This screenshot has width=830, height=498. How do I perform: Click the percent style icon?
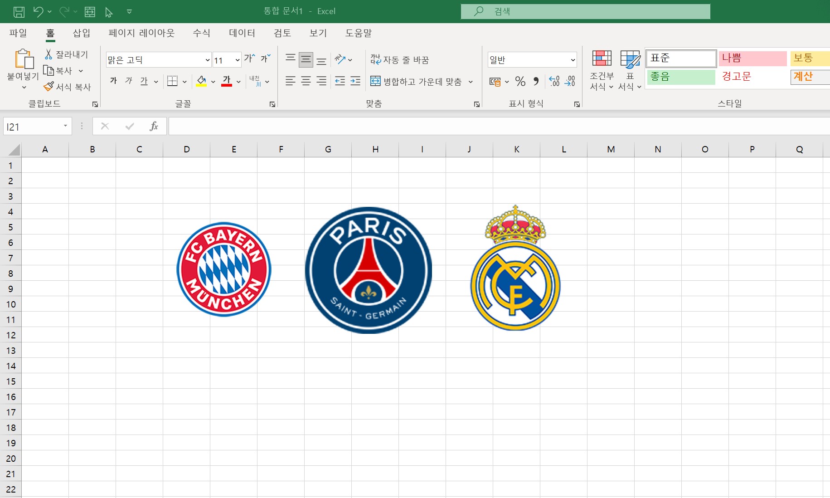[x=520, y=81]
